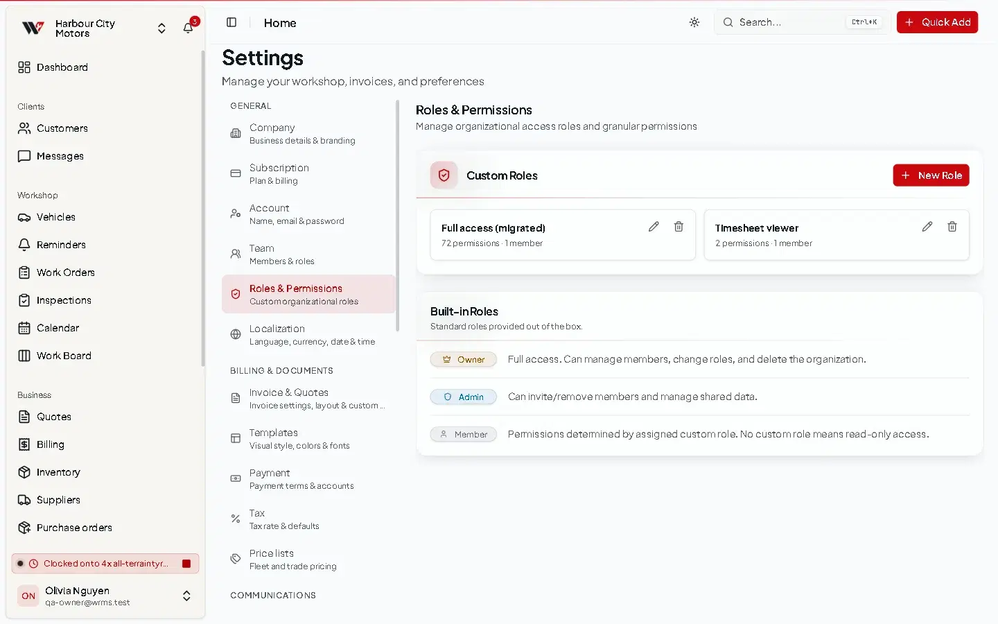Open Company settings
998x624 pixels.
(308, 134)
